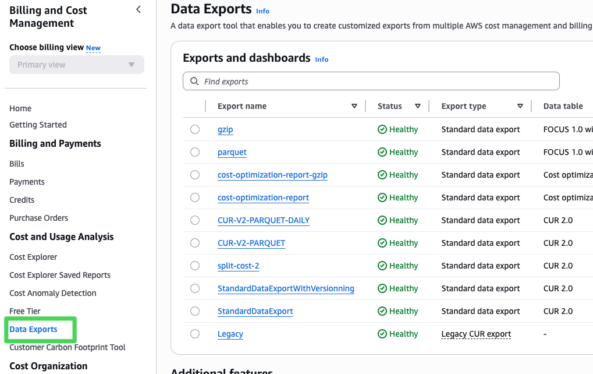Viewport: 593px width, 374px height.
Task: Open split-cost-2 export details
Action: (238, 266)
